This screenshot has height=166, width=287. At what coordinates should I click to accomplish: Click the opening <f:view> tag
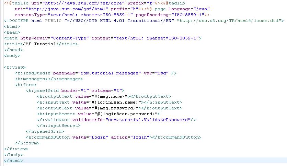[15, 68]
